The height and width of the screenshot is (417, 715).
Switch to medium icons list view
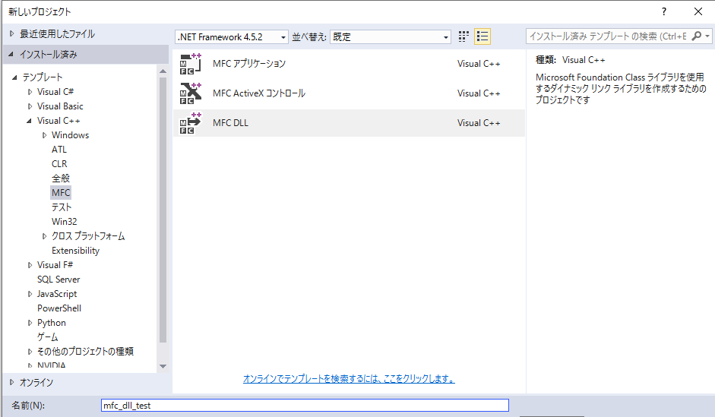click(x=482, y=36)
